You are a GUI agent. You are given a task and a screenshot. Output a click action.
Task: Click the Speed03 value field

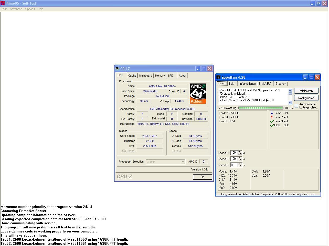(x=234, y=165)
